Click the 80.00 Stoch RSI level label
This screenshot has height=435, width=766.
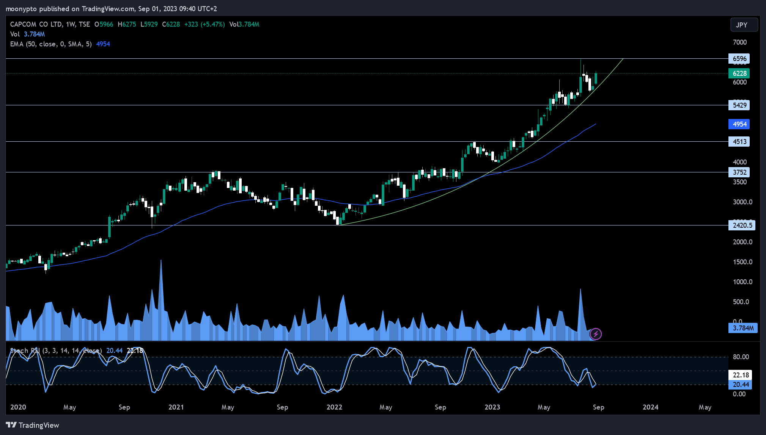(741, 357)
